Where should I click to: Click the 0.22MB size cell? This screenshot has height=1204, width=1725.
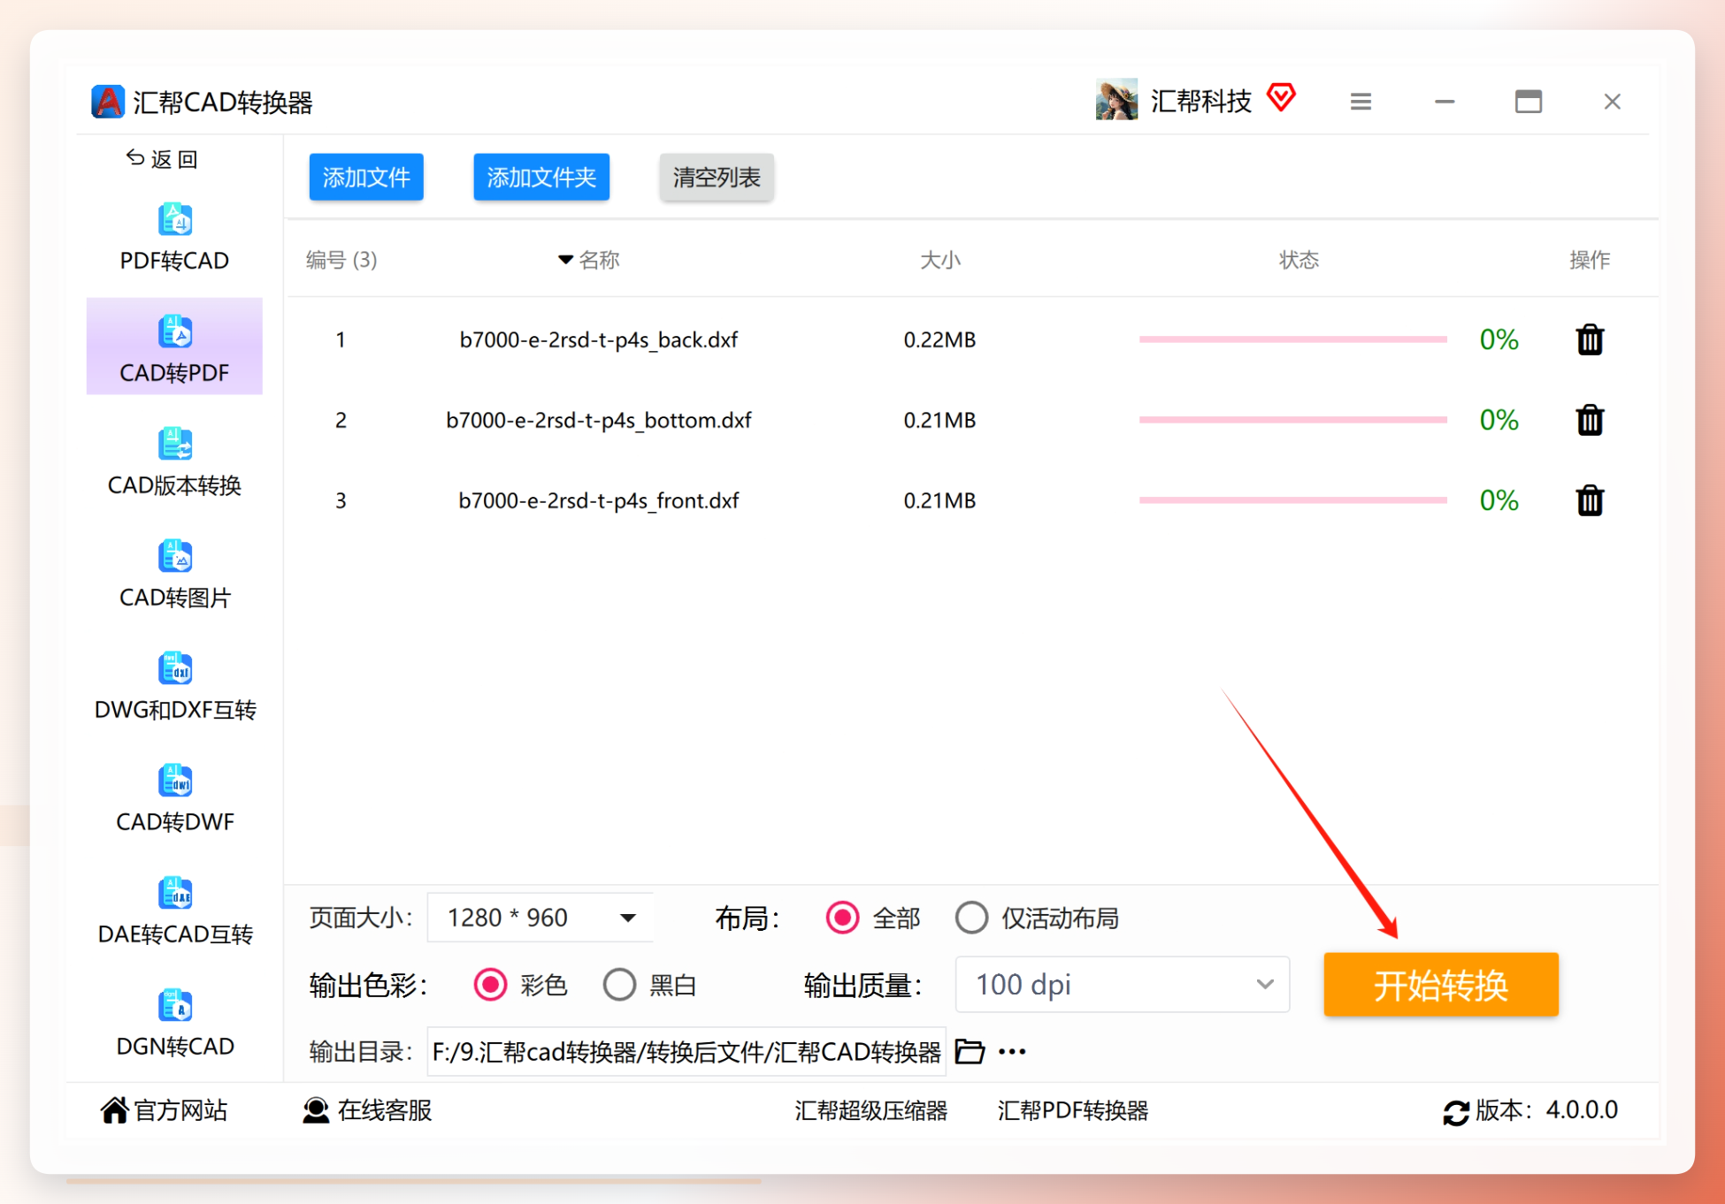point(939,339)
